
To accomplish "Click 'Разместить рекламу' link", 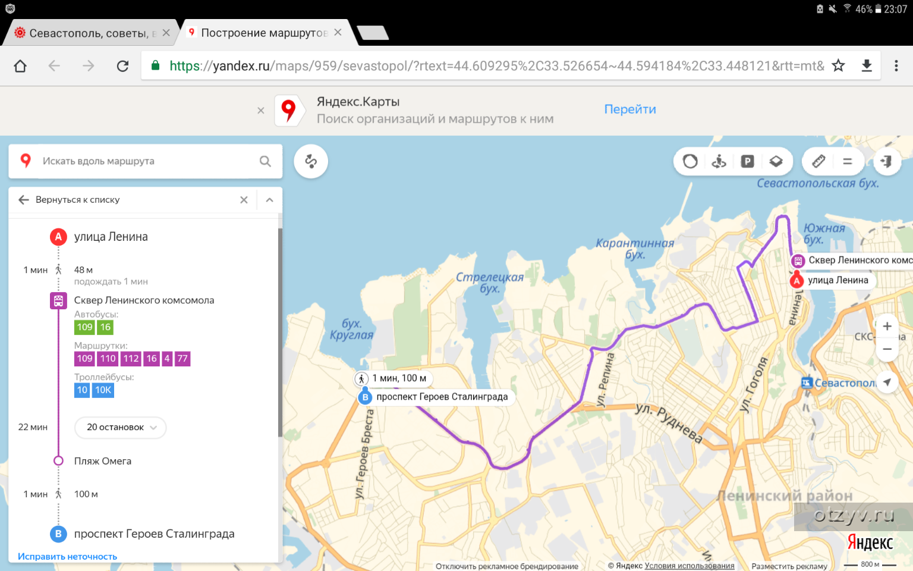I will pos(789,566).
